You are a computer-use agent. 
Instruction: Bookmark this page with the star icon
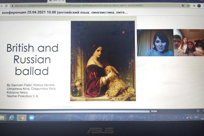pyautogui.click(x=188, y=6)
